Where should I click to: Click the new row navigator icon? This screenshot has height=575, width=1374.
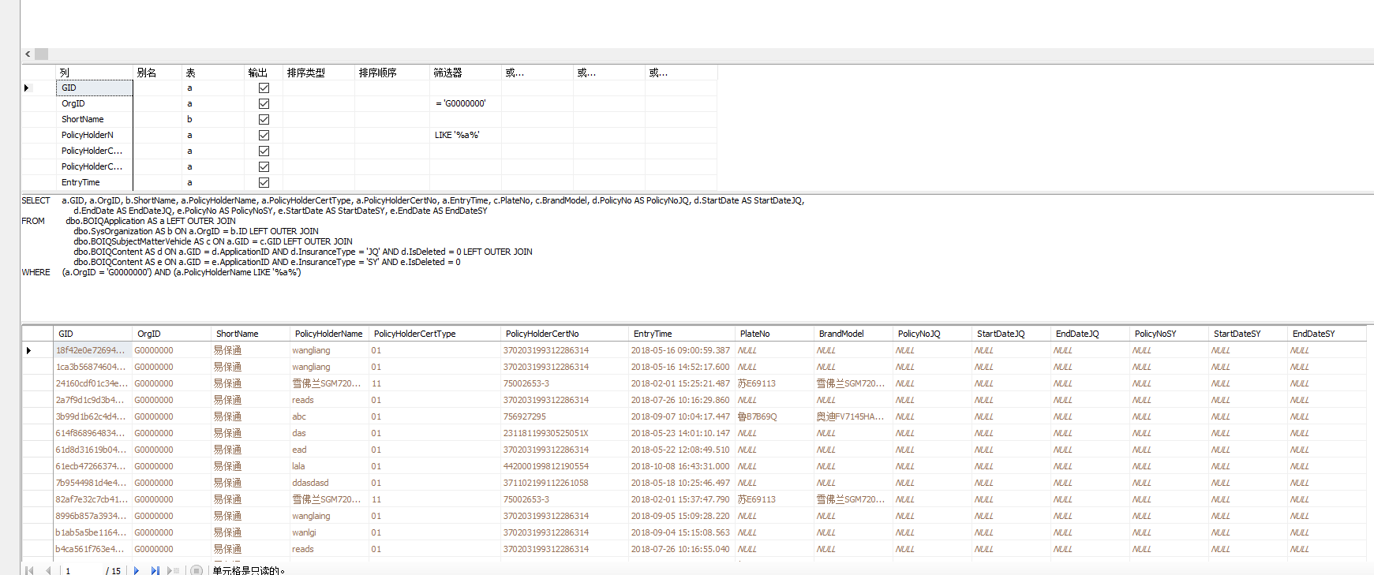[x=174, y=570]
